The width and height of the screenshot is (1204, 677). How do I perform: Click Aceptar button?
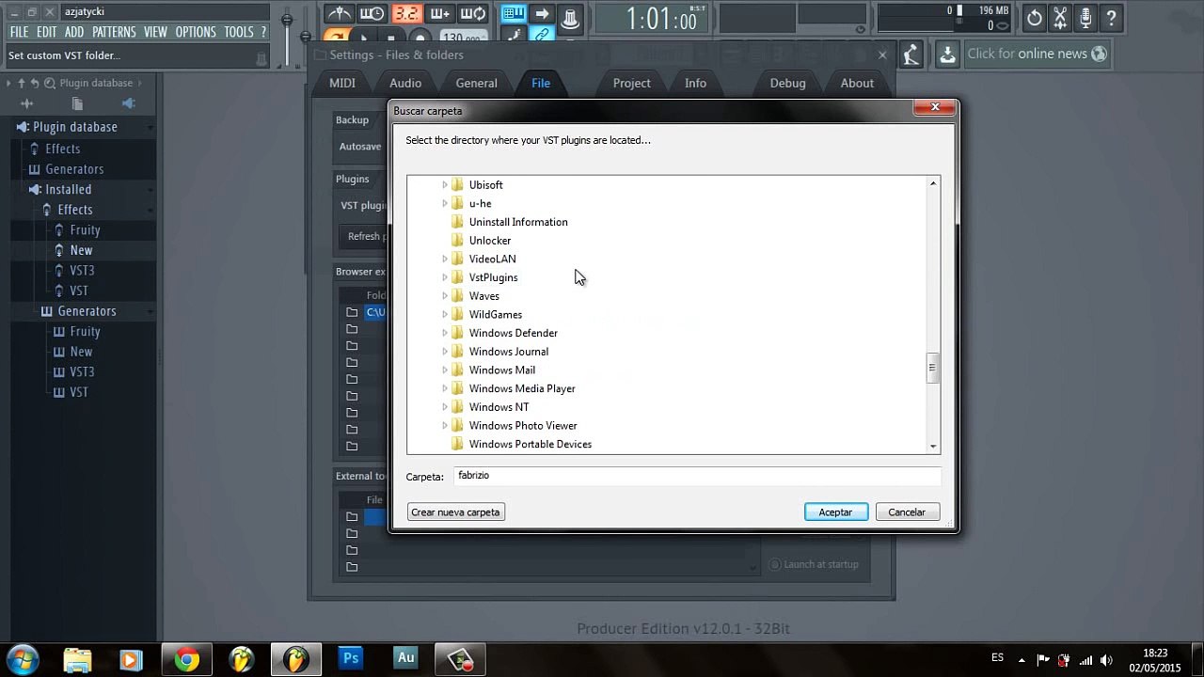pos(835,512)
